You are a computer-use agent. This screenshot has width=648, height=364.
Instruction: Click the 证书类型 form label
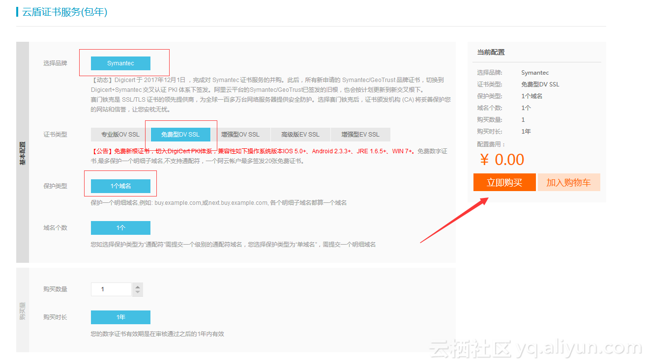pyautogui.click(x=55, y=135)
